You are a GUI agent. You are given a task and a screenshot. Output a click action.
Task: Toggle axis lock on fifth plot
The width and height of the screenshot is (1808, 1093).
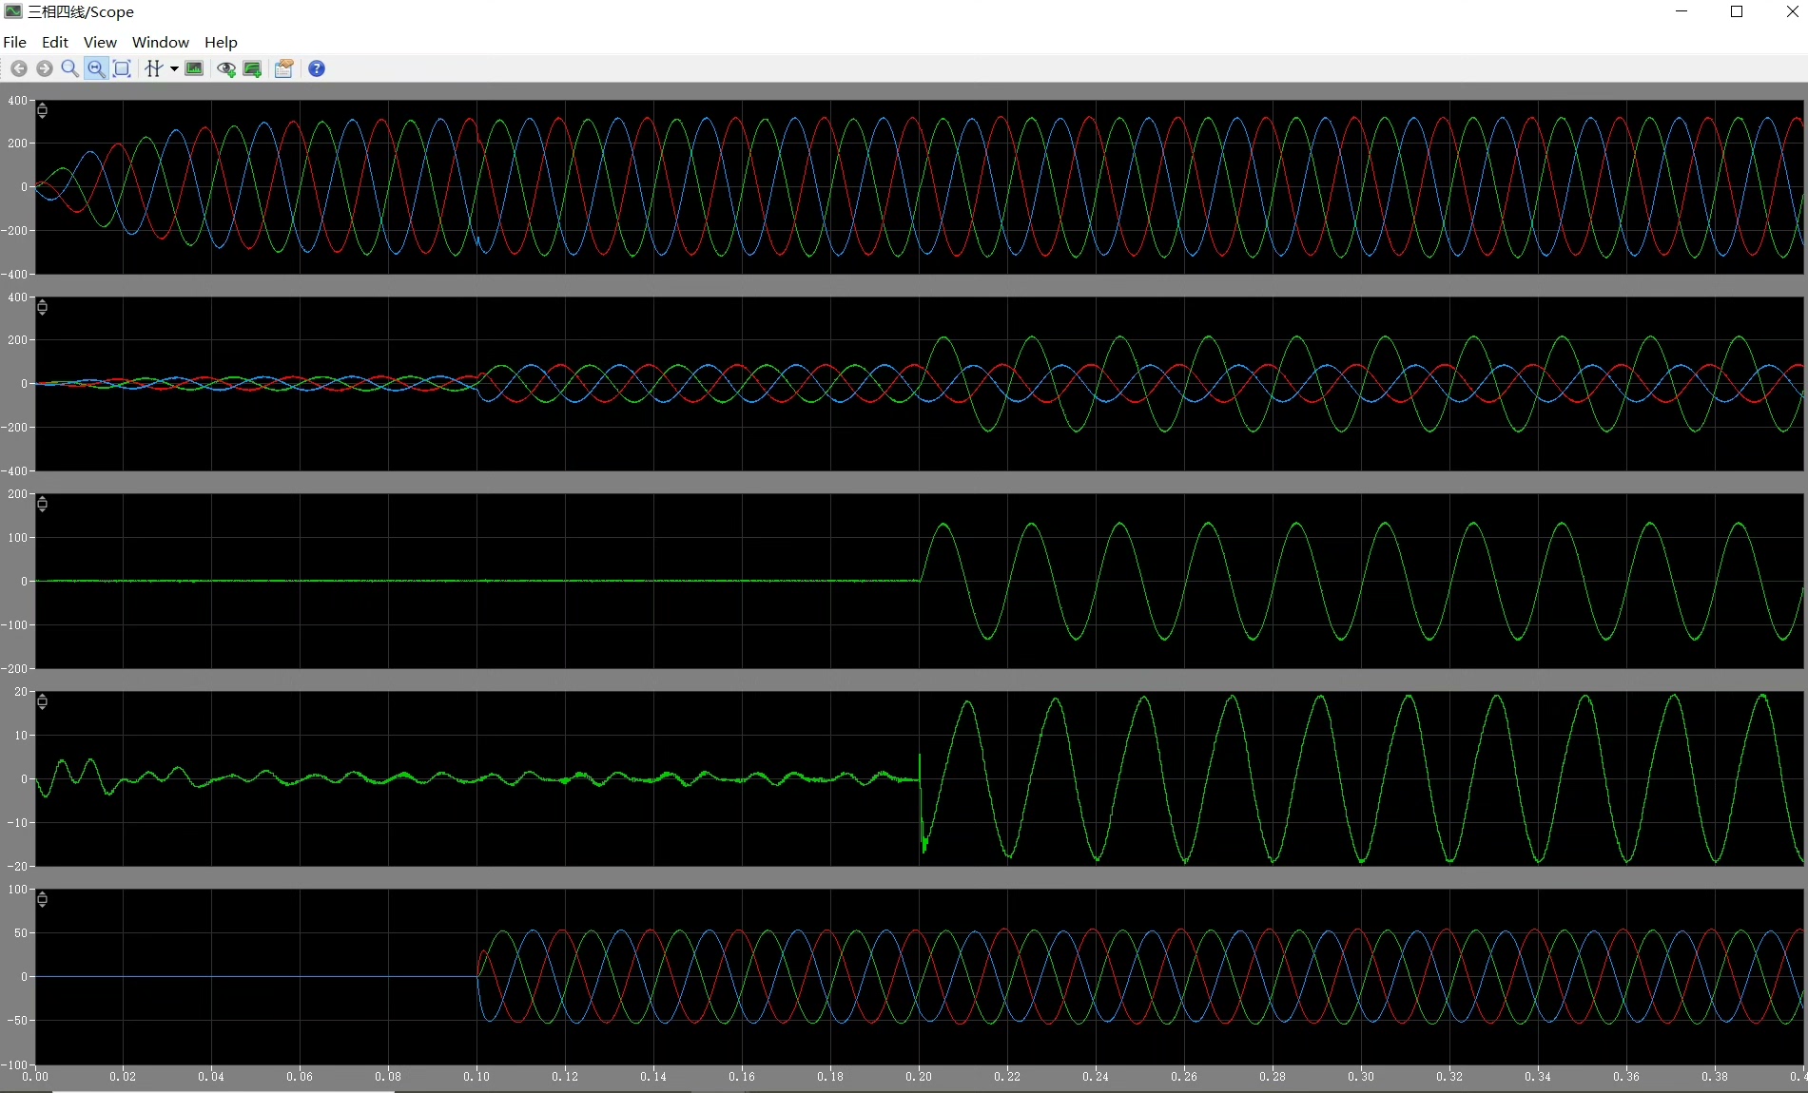point(42,899)
